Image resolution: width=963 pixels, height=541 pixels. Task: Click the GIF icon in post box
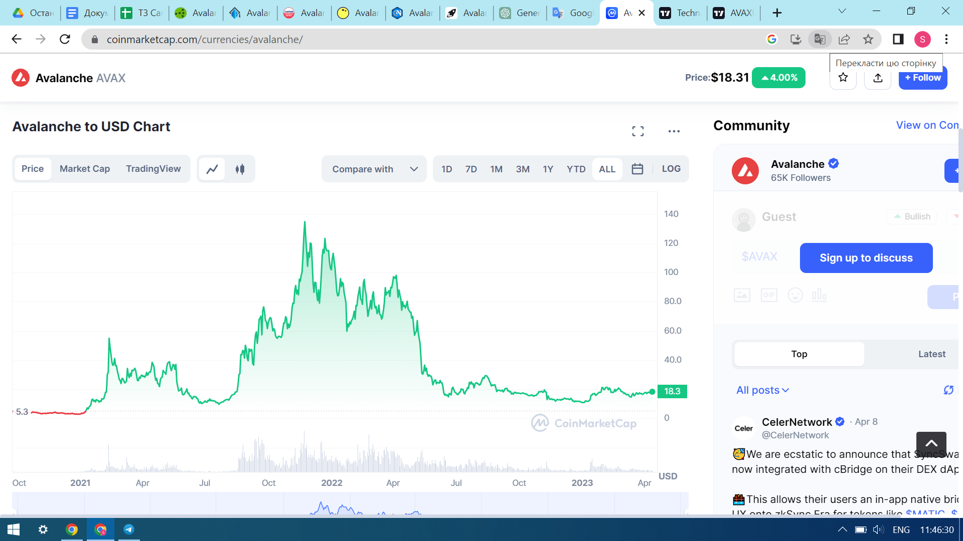769,295
